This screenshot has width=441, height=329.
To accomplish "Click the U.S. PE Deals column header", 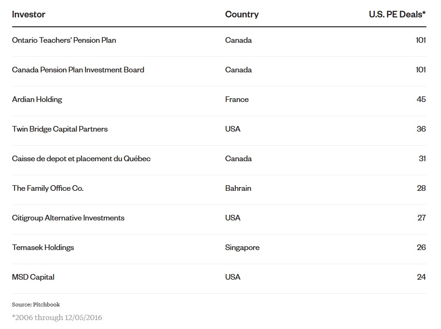I will pyautogui.click(x=397, y=14).
